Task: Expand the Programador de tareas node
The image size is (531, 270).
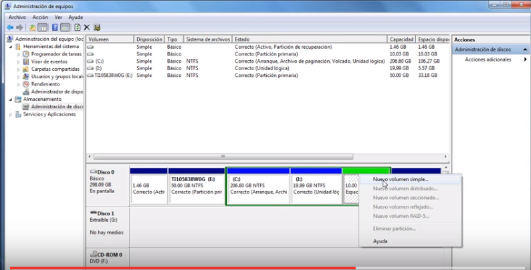Action: [x=19, y=54]
